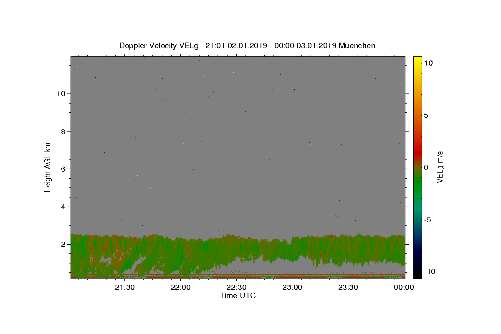Click the 23:30 time tick label

pos(348,287)
